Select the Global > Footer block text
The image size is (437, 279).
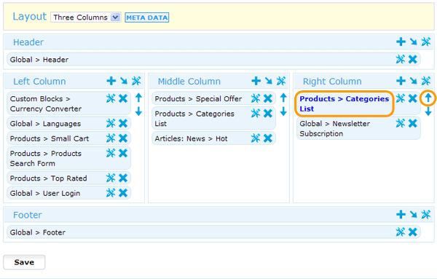pos(38,232)
